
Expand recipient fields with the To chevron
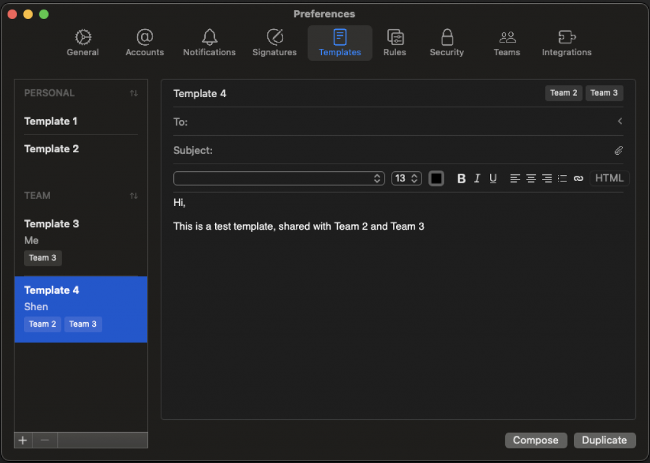tap(620, 121)
